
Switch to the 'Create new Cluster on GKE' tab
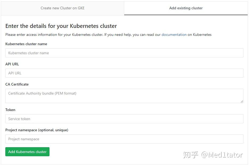pyautogui.click(x=62, y=8)
